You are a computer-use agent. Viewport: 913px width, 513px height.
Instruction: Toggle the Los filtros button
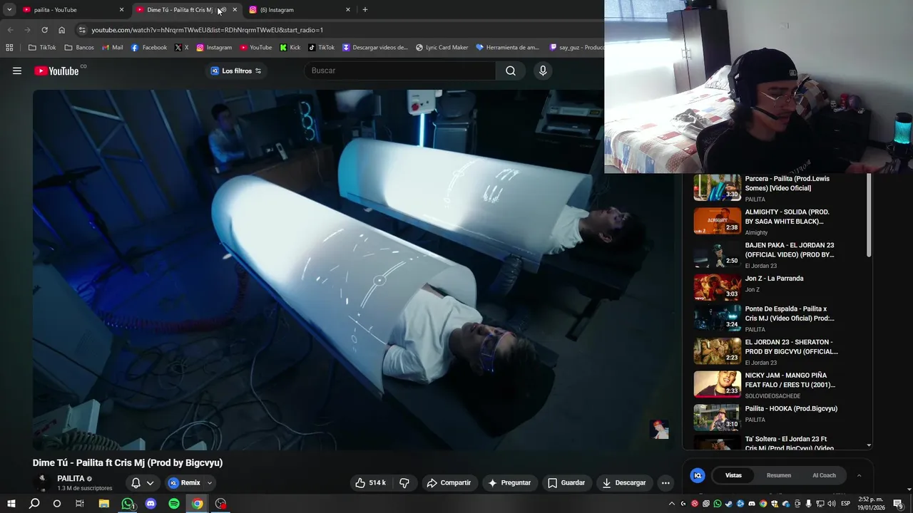click(x=236, y=71)
